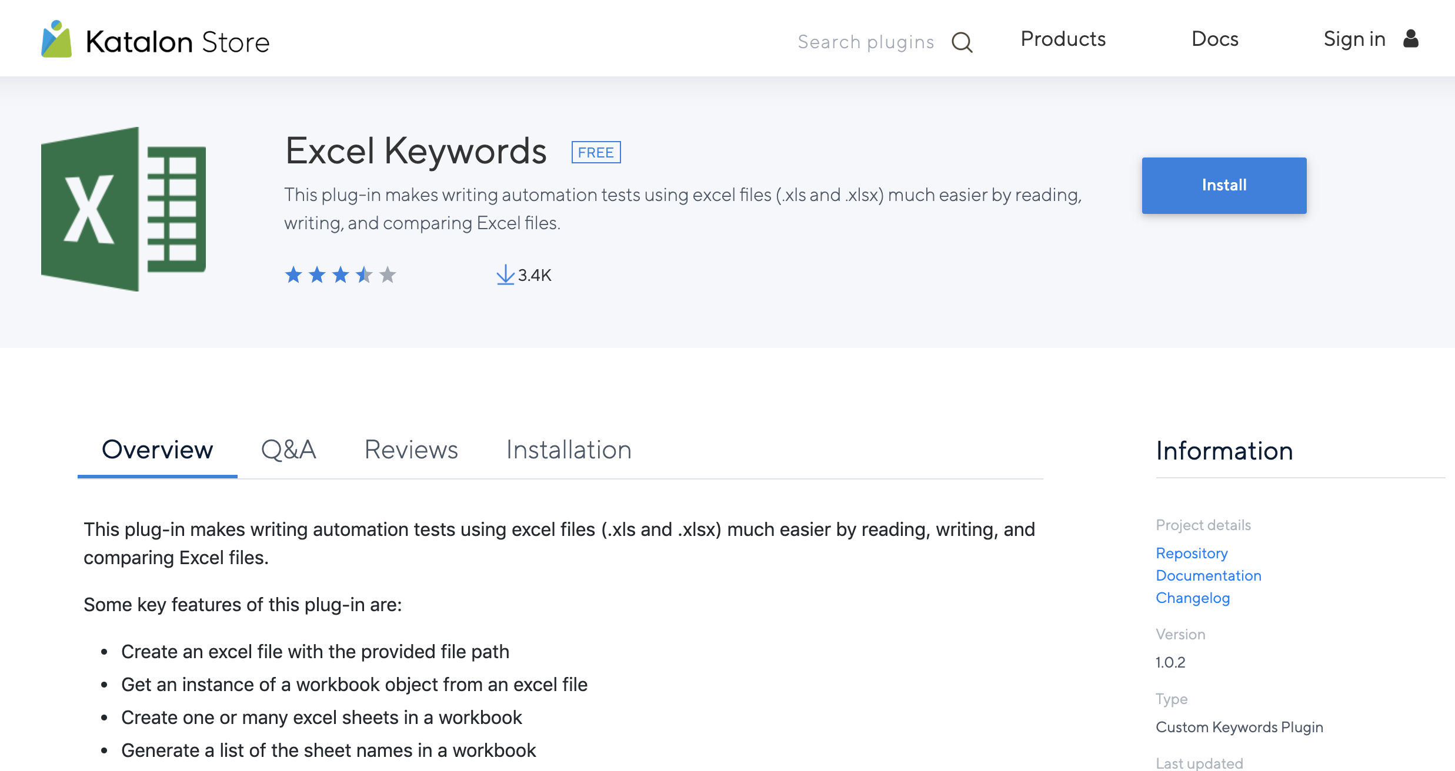The width and height of the screenshot is (1455, 771).
Task: Open the Docs menu item
Action: (1214, 39)
